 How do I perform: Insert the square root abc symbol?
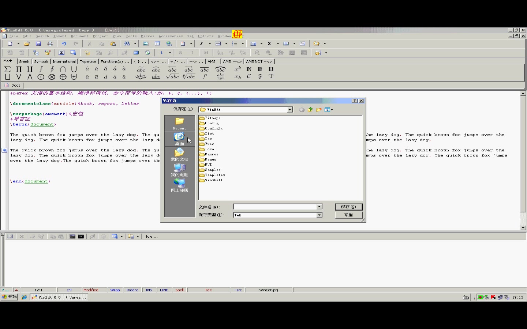coord(172,76)
